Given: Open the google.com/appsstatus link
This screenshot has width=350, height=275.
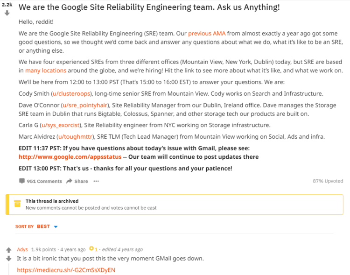Looking at the screenshot, I should (x=70, y=157).
